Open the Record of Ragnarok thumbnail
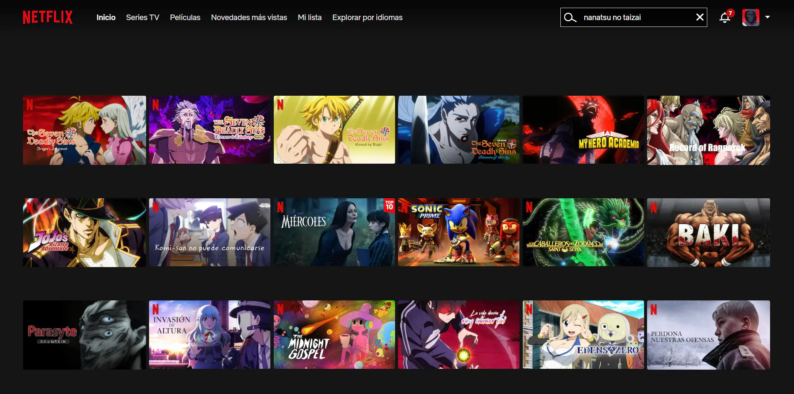794x394 pixels. click(x=709, y=130)
